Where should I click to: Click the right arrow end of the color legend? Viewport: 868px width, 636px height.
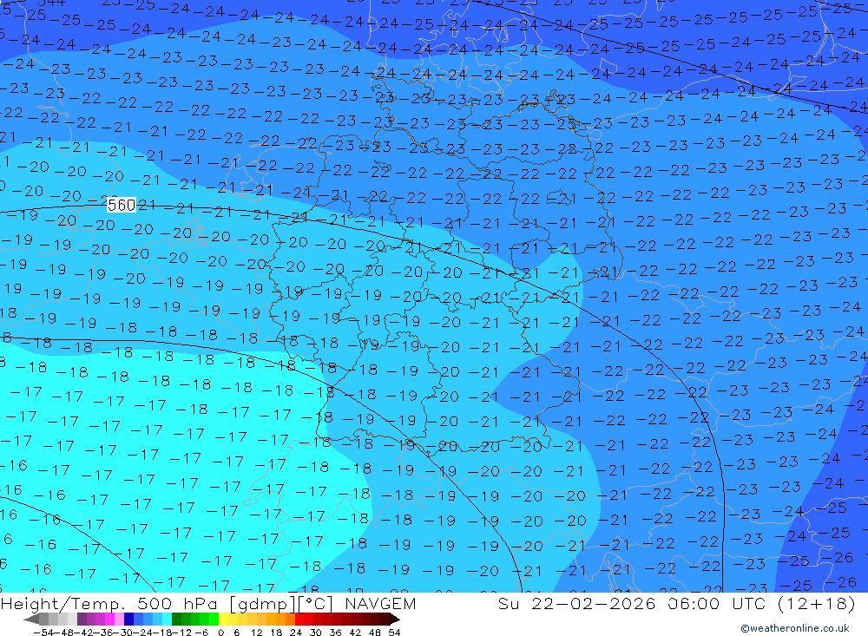click(x=395, y=620)
